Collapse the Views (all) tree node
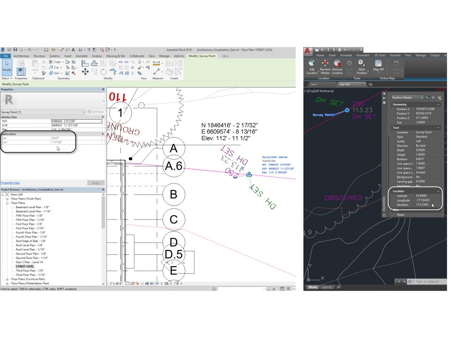This screenshot has width=451, height=338. pyautogui.click(x=3, y=195)
